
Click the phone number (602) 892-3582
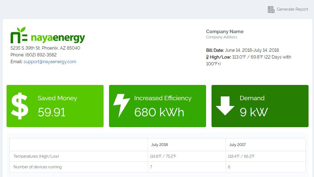coord(41,55)
